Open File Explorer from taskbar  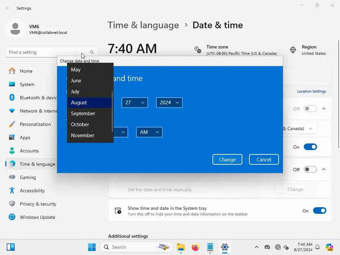click(181, 247)
